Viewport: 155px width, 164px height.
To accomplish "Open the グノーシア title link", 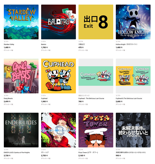I will point(45,152).
